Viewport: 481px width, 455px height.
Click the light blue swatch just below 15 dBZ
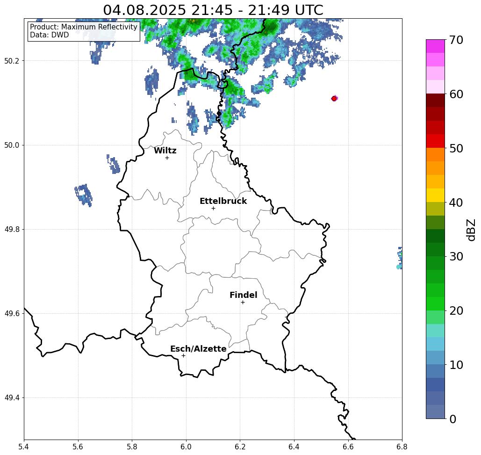click(435, 344)
